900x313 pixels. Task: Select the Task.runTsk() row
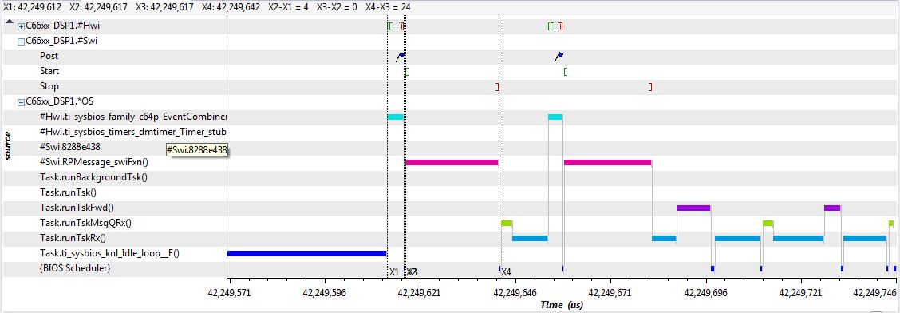click(68, 192)
